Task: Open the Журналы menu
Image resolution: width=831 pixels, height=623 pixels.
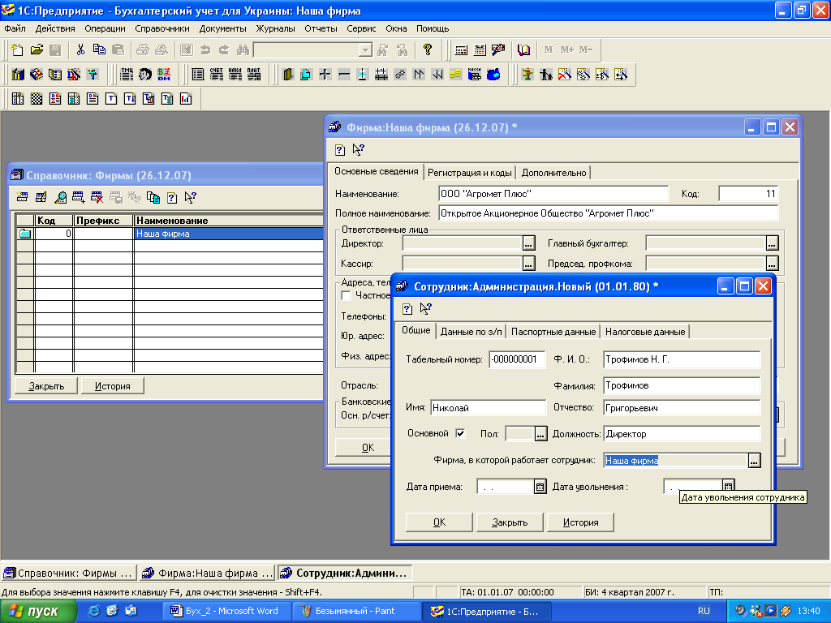Action: (275, 28)
